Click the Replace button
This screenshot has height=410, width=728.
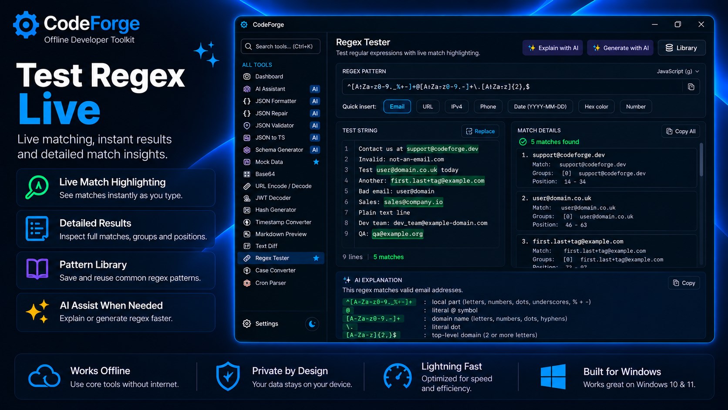(480, 131)
